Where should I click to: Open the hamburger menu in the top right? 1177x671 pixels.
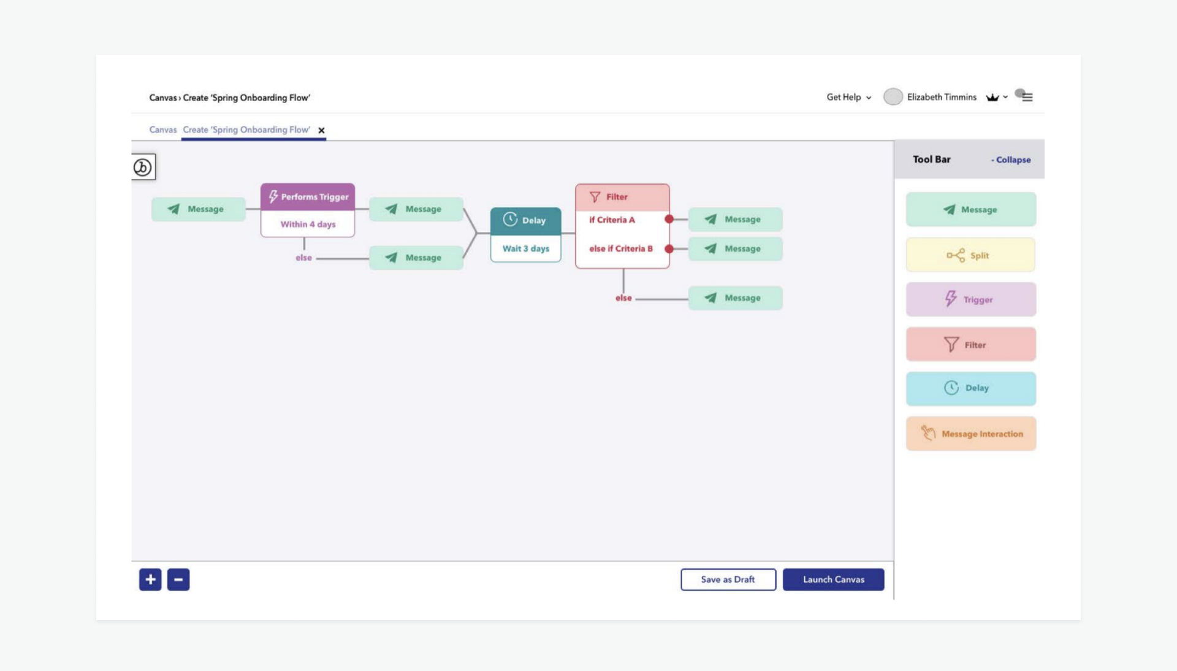(x=1027, y=96)
